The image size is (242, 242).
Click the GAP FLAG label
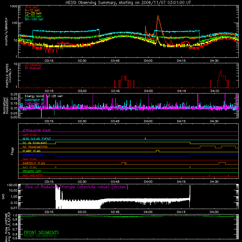click(x=30, y=135)
